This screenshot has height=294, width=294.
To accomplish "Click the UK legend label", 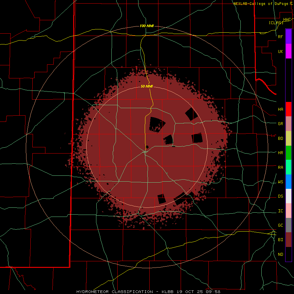I will pyautogui.click(x=280, y=51).
